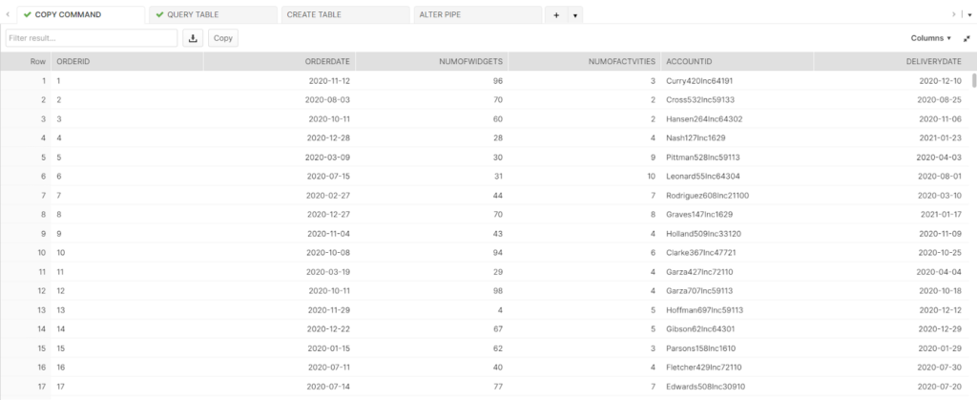Open the ALTER PIPE tab
Image resolution: width=977 pixels, height=400 pixels.
pyautogui.click(x=477, y=15)
